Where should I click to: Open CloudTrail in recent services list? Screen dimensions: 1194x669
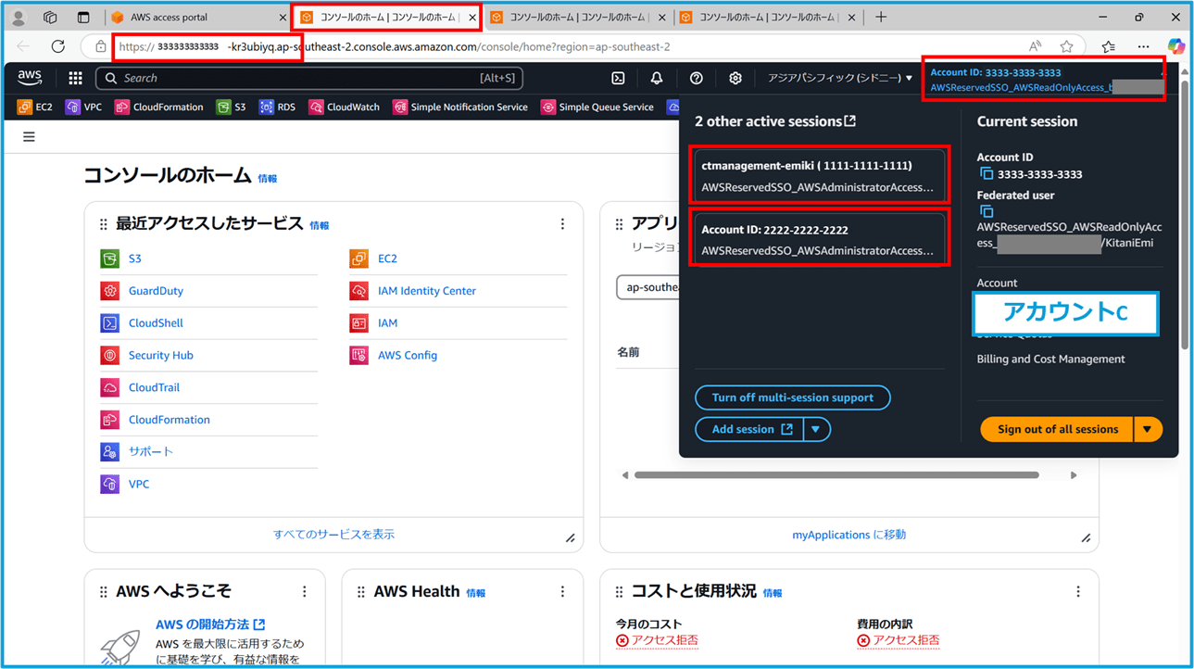coord(154,387)
